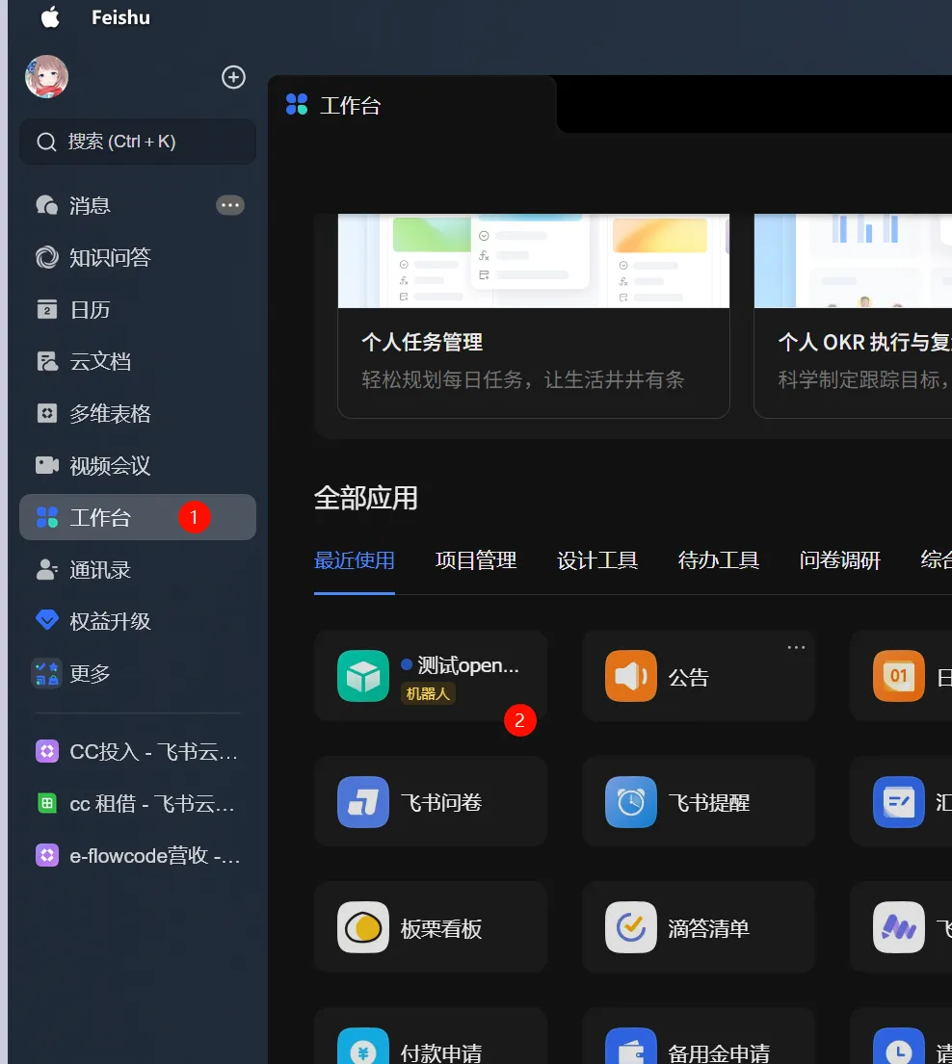
Task: Select the 工作台 tab at top
Action: 412,105
